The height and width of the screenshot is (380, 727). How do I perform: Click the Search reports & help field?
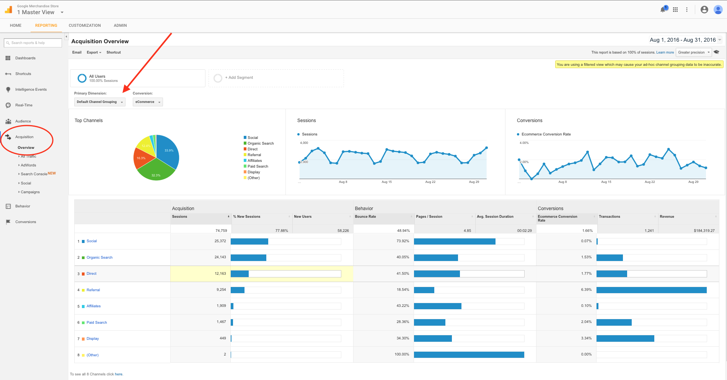(33, 42)
